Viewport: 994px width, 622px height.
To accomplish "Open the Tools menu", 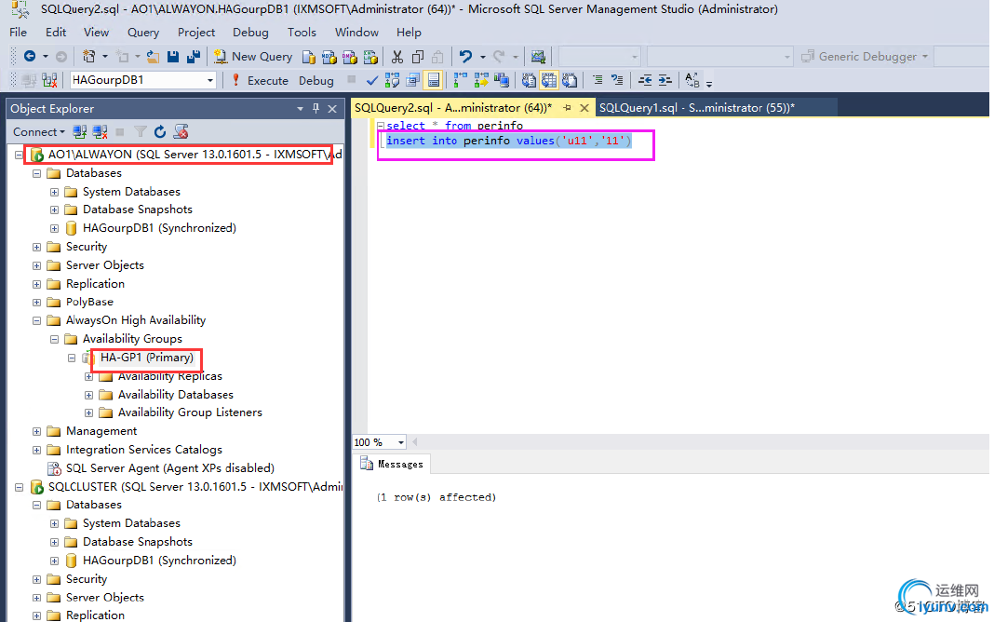I will (x=302, y=33).
